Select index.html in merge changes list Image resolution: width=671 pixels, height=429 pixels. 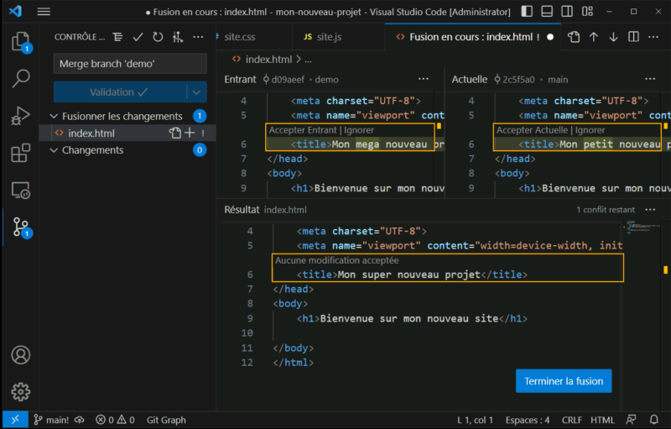[91, 133]
